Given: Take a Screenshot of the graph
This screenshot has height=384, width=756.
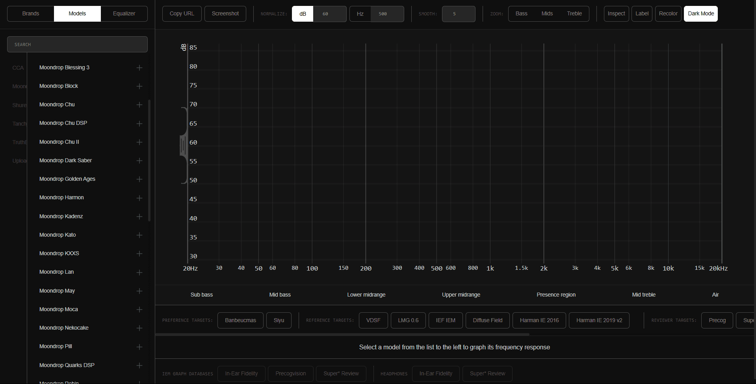Looking at the screenshot, I should point(225,13).
